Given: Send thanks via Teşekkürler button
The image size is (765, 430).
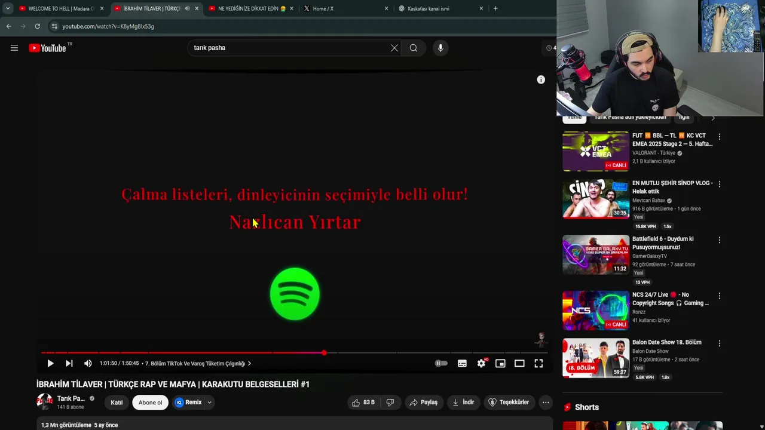Looking at the screenshot, I should tap(509, 403).
